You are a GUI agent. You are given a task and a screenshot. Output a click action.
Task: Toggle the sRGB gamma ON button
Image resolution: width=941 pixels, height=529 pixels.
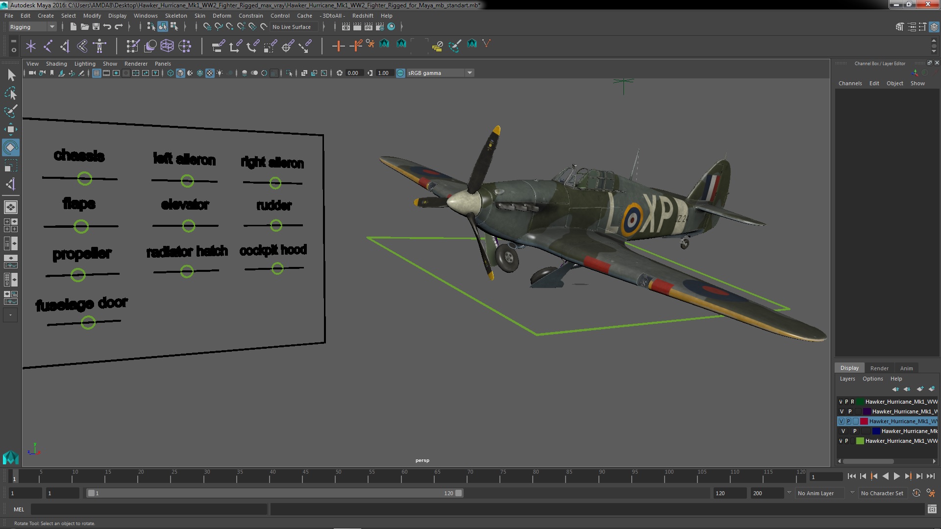(400, 73)
